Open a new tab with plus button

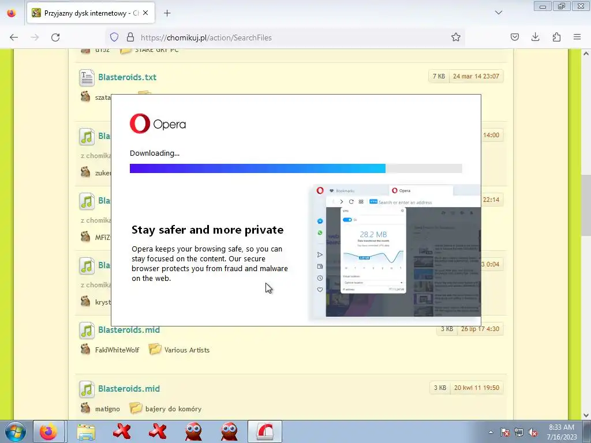click(x=167, y=13)
